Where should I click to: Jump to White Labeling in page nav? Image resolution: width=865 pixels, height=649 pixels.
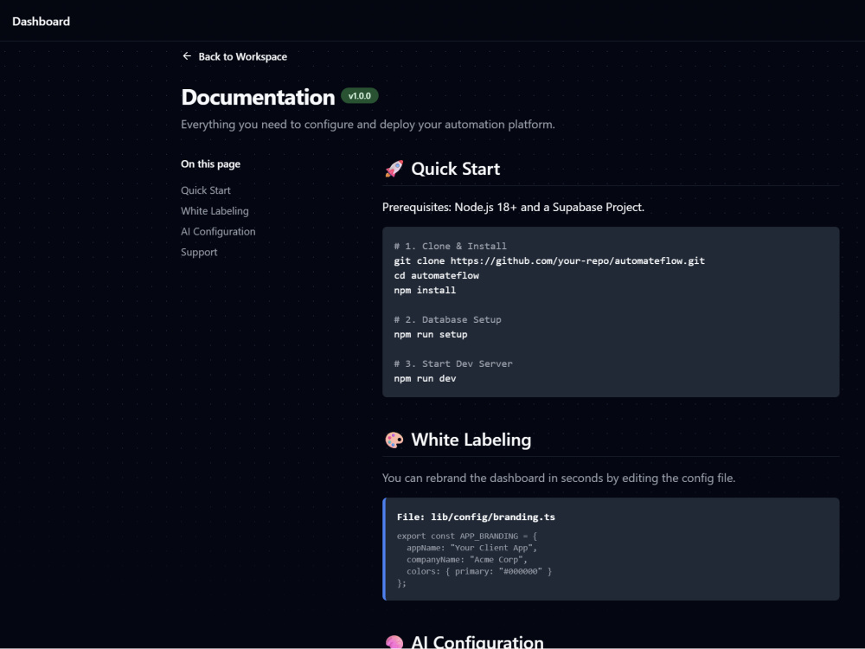pyautogui.click(x=215, y=211)
